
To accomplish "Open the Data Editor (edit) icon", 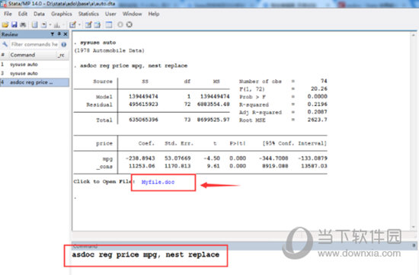I will click(88, 24).
